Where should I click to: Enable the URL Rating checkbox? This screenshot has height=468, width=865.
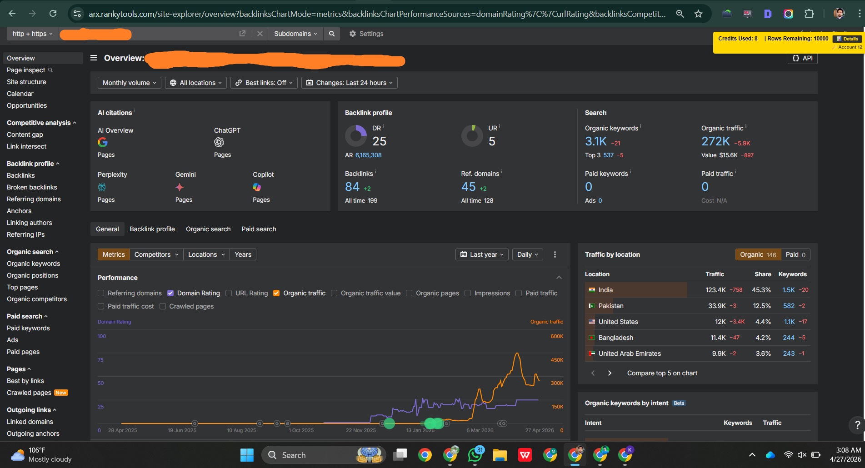[229, 293]
